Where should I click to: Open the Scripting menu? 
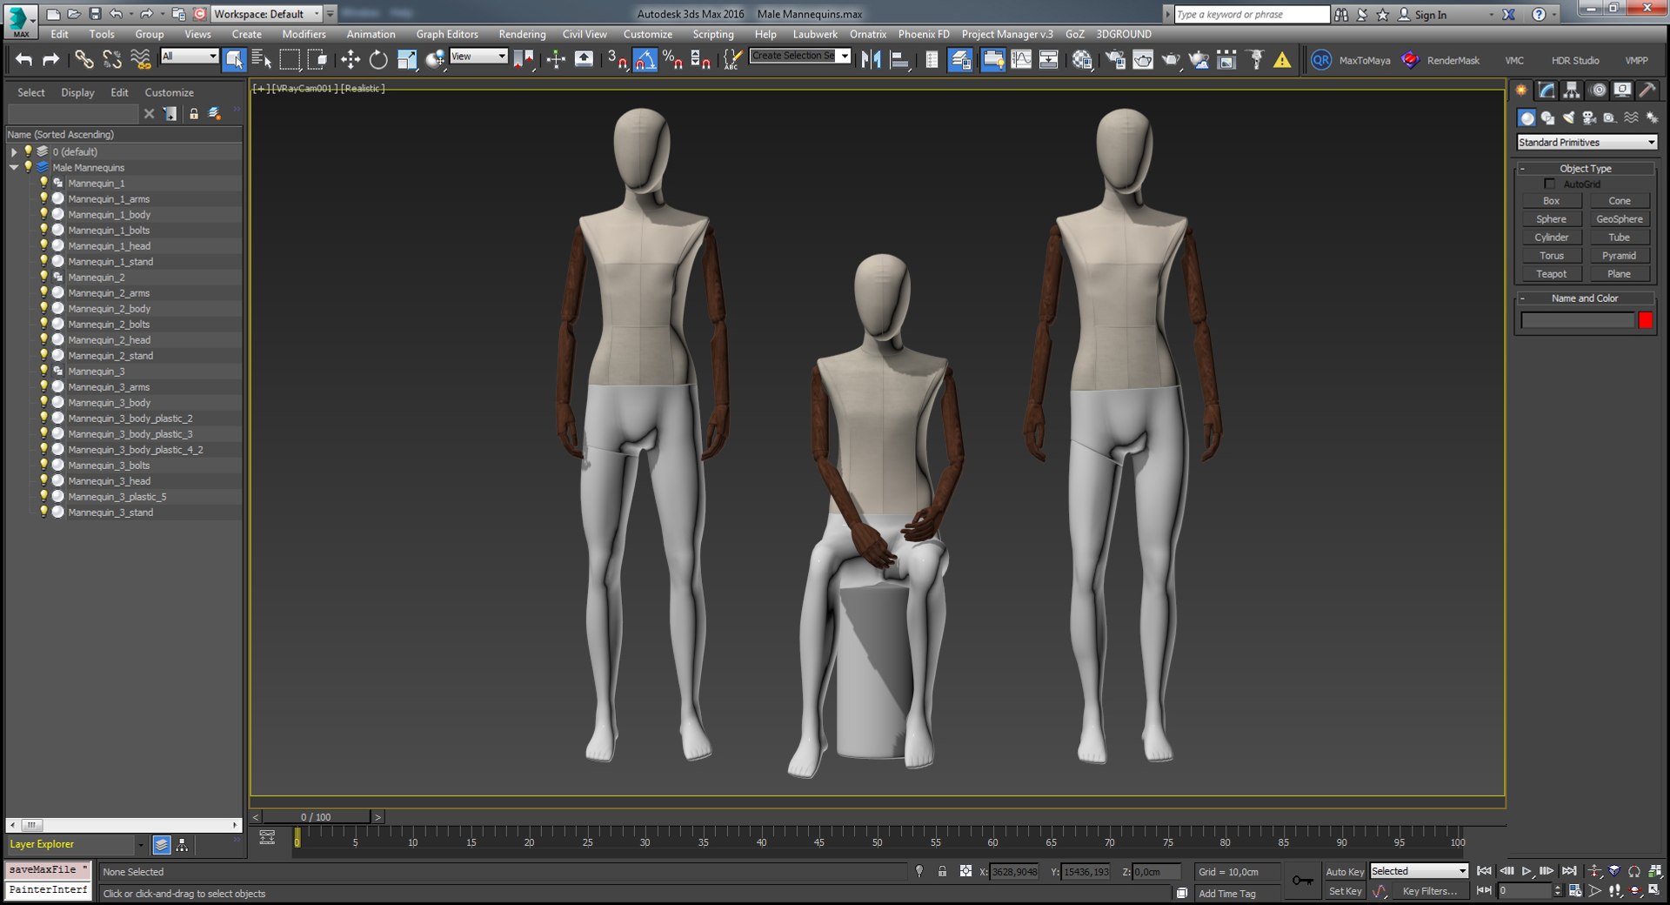click(713, 34)
